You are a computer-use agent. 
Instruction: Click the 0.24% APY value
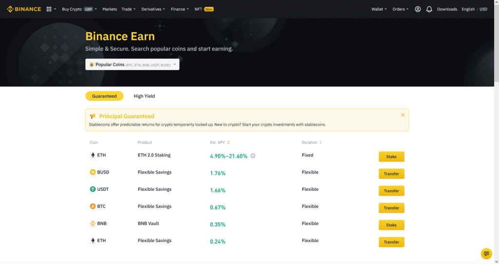point(218,242)
